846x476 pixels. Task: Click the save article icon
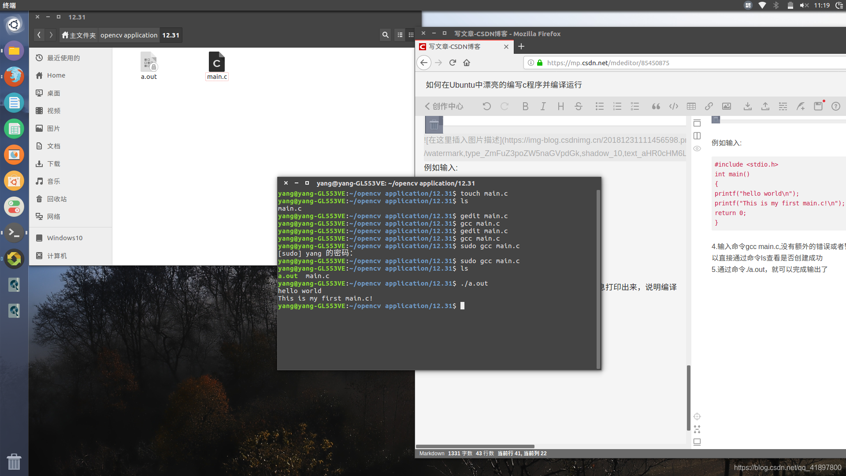[x=818, y=106]
